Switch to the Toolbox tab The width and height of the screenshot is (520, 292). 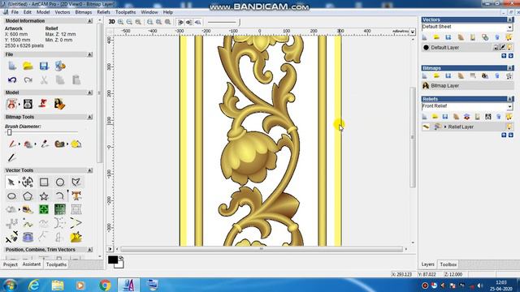coord(448,264)
